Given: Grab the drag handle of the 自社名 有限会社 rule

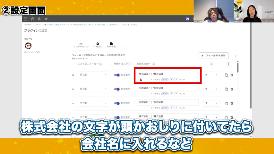Looking at the screenshot, I should tap(73, 89).
